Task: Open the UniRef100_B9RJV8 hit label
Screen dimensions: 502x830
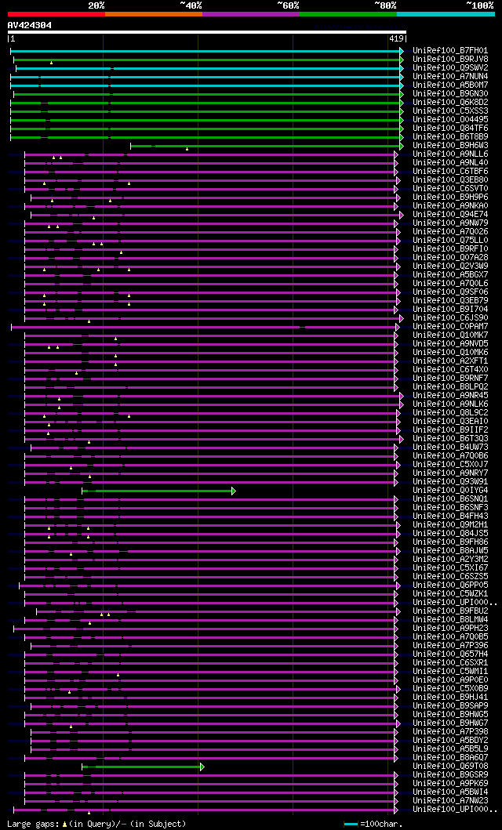Action: 451,60
